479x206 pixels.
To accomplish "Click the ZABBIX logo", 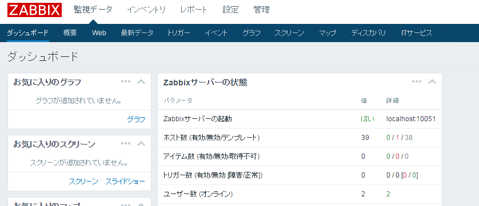I will click(x=34, y=10).
